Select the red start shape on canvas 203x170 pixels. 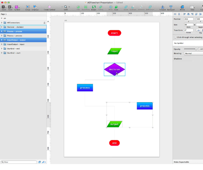click(114, 33)
